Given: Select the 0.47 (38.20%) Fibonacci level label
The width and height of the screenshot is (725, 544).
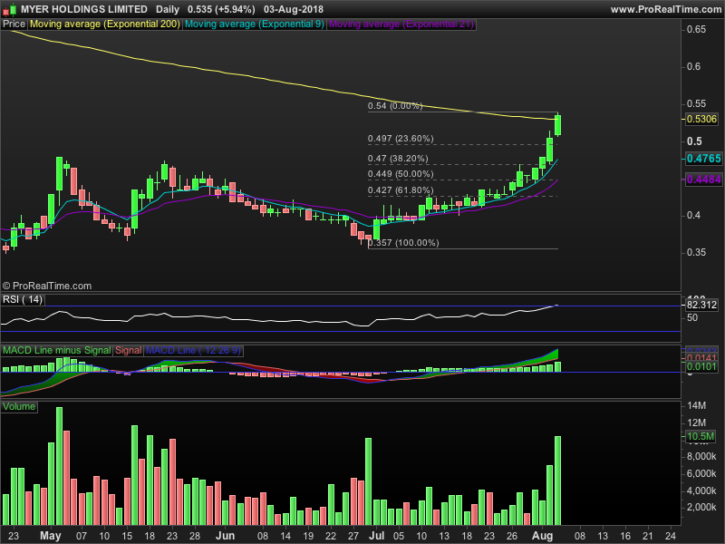Looking at the screenshot, I should [398, 158].
